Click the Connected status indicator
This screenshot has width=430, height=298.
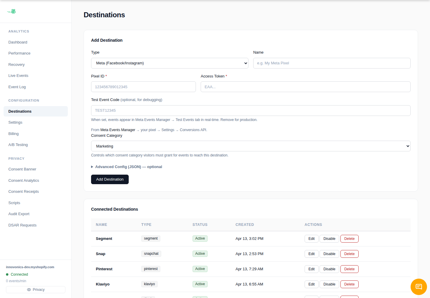[17, 274]
